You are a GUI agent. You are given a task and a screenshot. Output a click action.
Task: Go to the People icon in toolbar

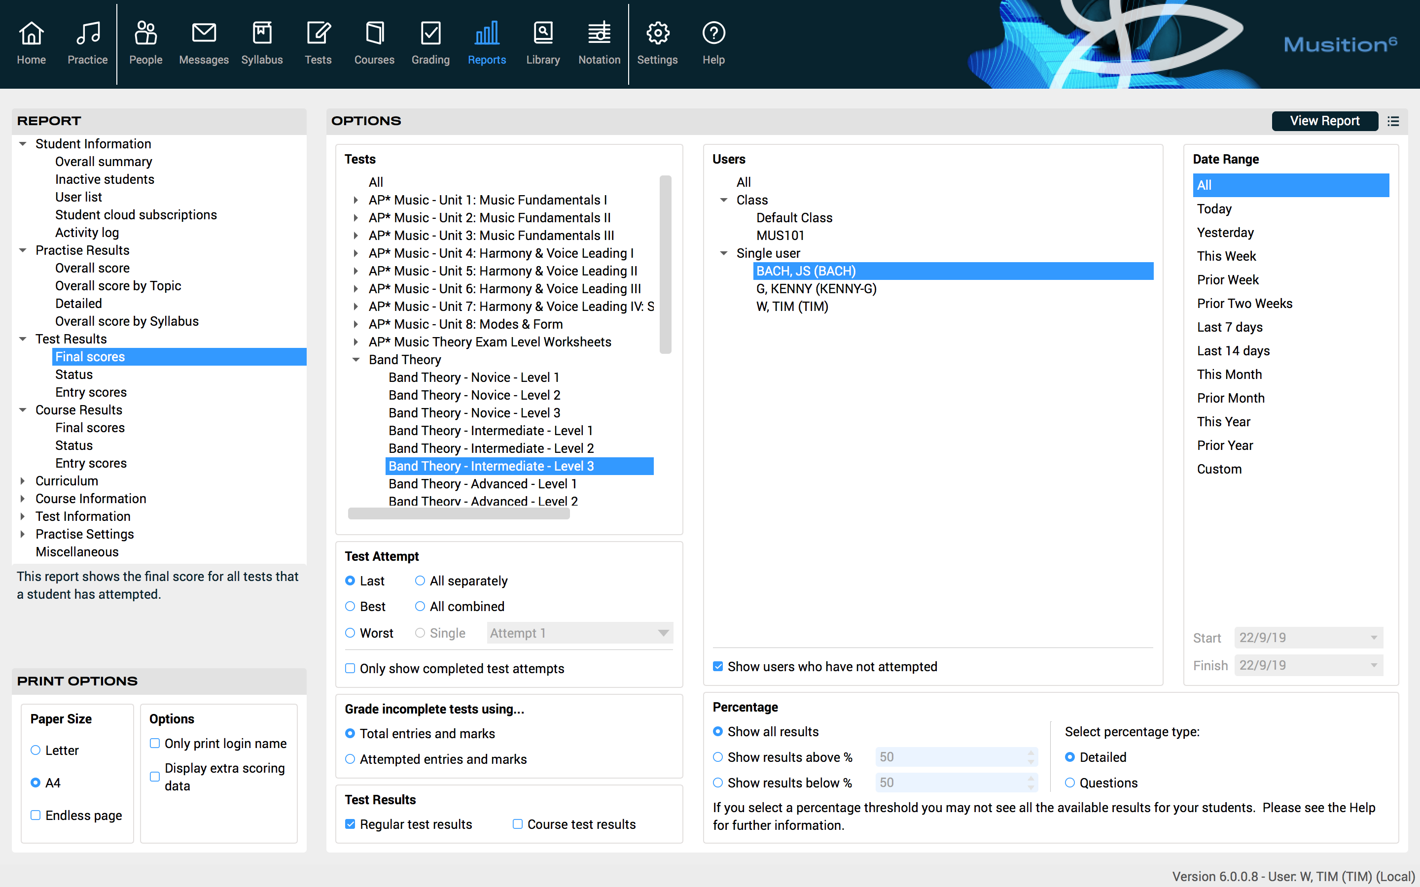pyautogui.click(x=145, y=34)
